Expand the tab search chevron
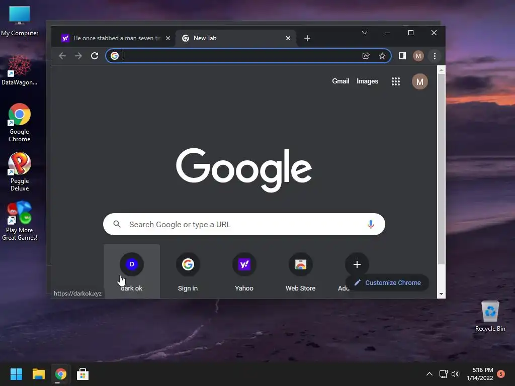This screenshot has width=515, height=386. point(365,33)
